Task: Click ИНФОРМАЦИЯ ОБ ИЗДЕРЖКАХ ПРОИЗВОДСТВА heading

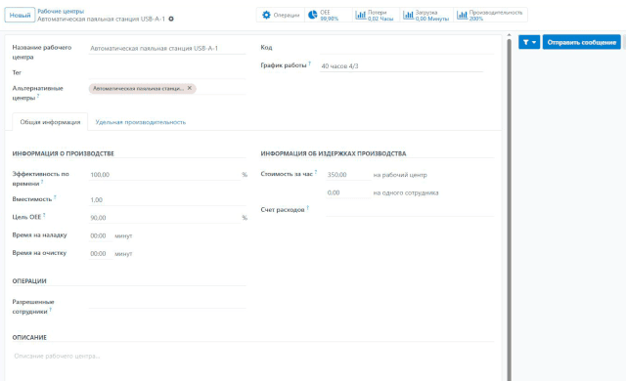Action: [x=334, y=153]
